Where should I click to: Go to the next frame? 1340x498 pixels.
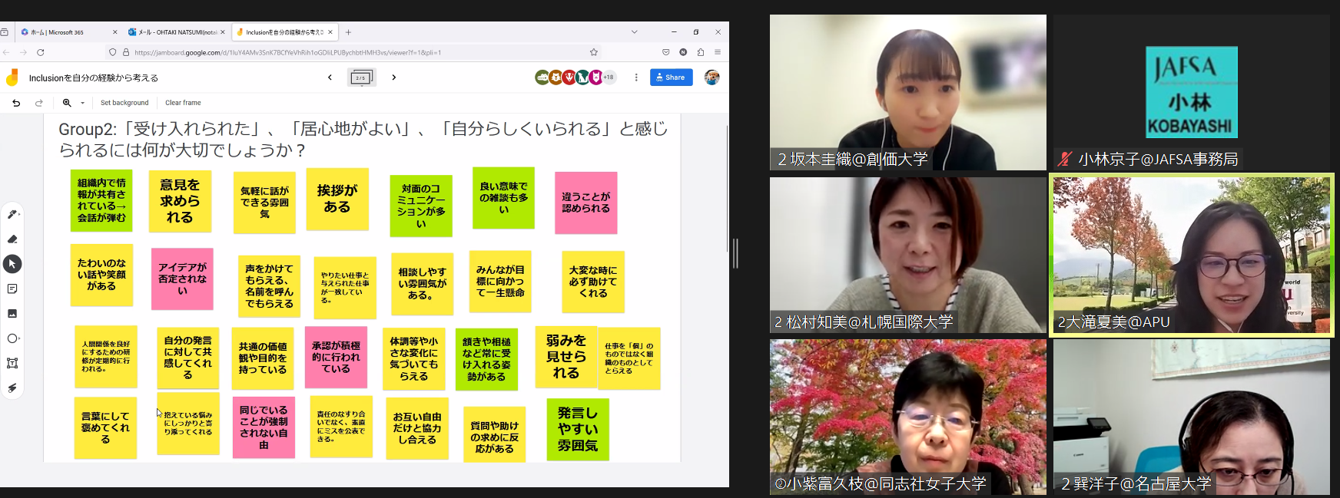click(x=394, y=78)
